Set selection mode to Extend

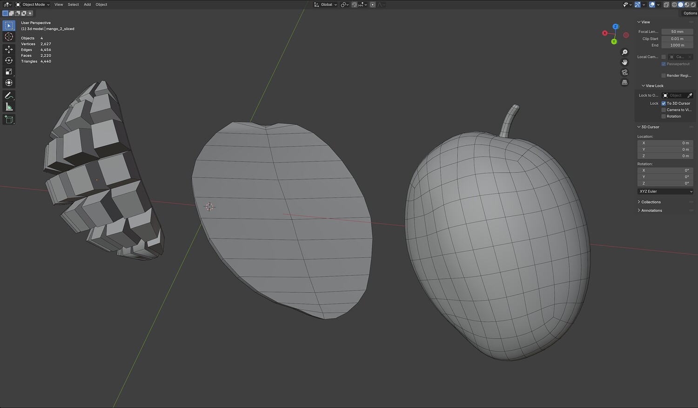click(x=12, y=14)
